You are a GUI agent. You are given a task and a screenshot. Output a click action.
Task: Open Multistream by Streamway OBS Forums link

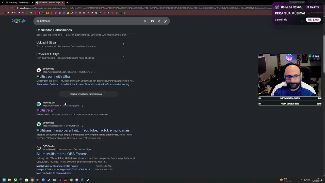pos(57,166)
